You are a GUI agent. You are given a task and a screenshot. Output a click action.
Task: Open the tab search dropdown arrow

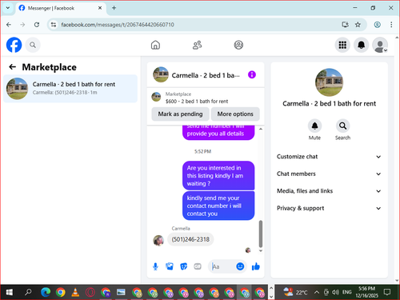click(8, 8)
